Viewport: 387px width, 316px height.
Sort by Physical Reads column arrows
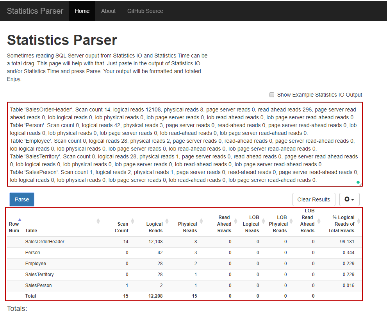pyautogui.click(x=202, y=221)
